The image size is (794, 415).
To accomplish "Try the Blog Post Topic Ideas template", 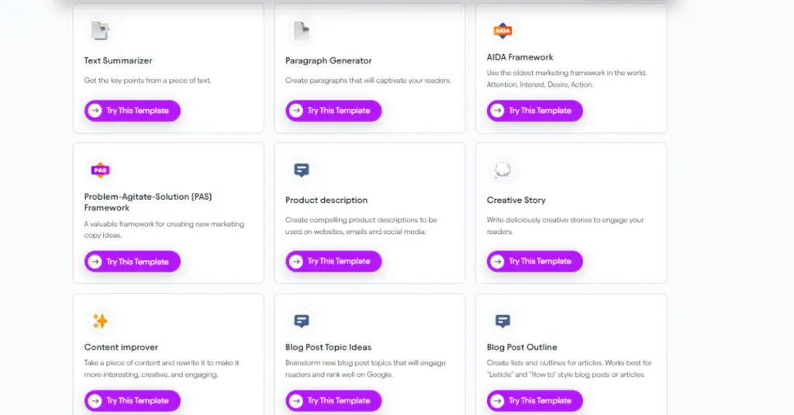I will [333, 401].
